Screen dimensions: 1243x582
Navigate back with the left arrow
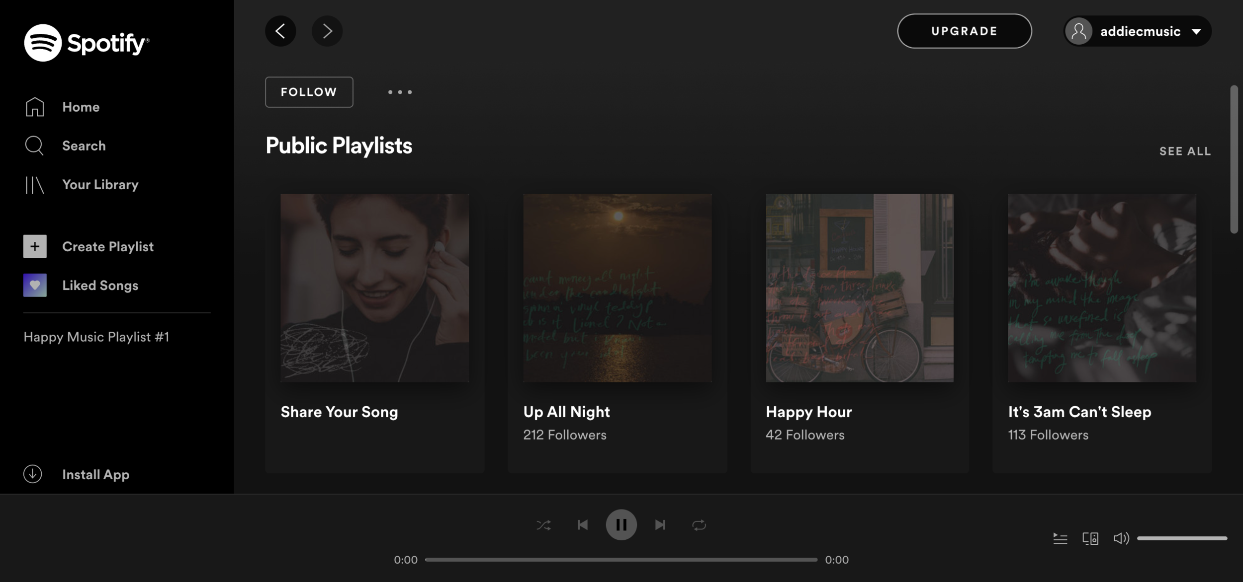click(x=280, y=31)
